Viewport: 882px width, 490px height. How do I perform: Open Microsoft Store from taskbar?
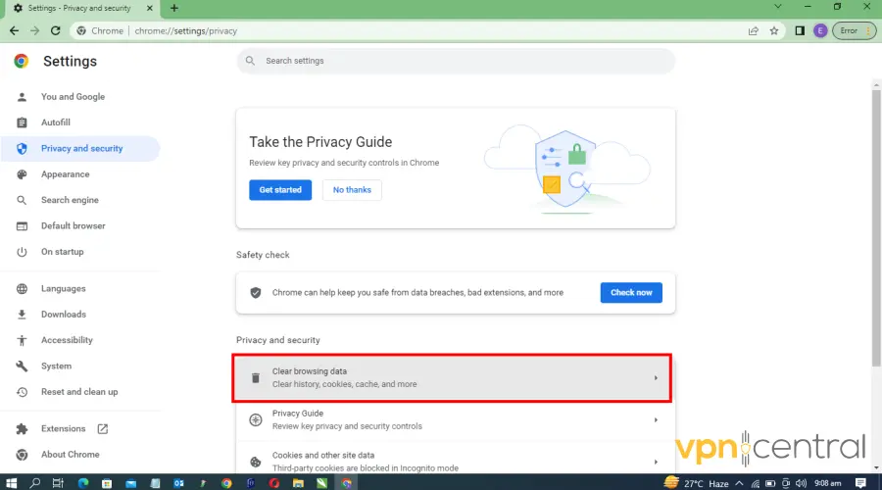(x=107, y=483)
